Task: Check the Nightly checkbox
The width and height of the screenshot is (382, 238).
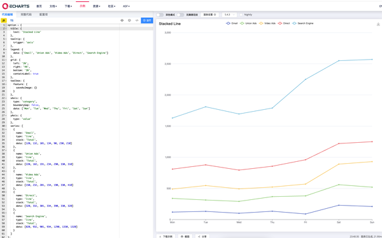Action: click(241, 15)
